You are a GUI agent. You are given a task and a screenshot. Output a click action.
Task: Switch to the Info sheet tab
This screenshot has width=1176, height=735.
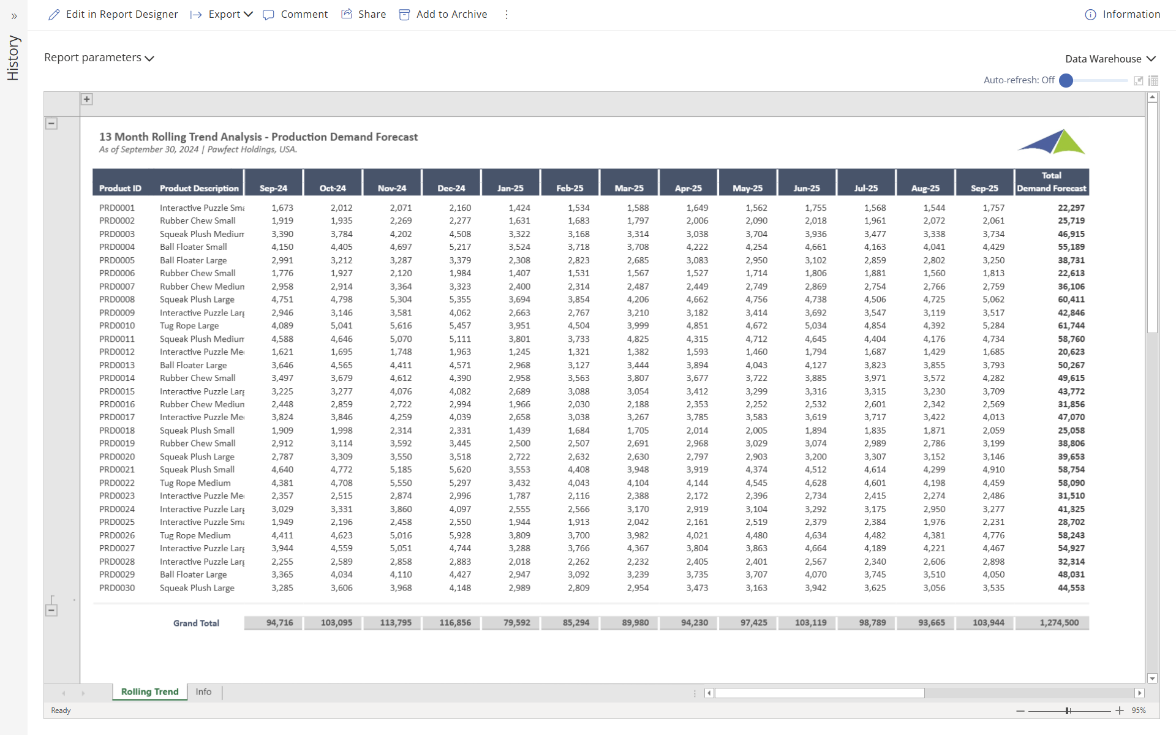(x=203, y=692)
